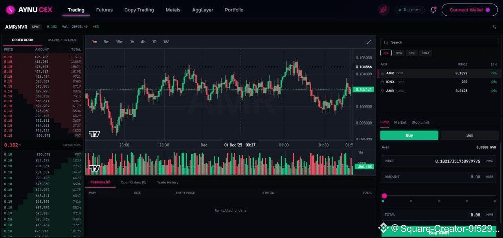This screenshot has height=238, width=503.
Task: Click the search magnifier icon
Action: tap(386, 42)
